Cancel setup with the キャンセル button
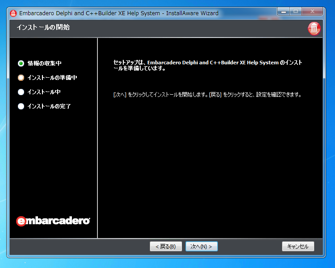 click(298, 247)
